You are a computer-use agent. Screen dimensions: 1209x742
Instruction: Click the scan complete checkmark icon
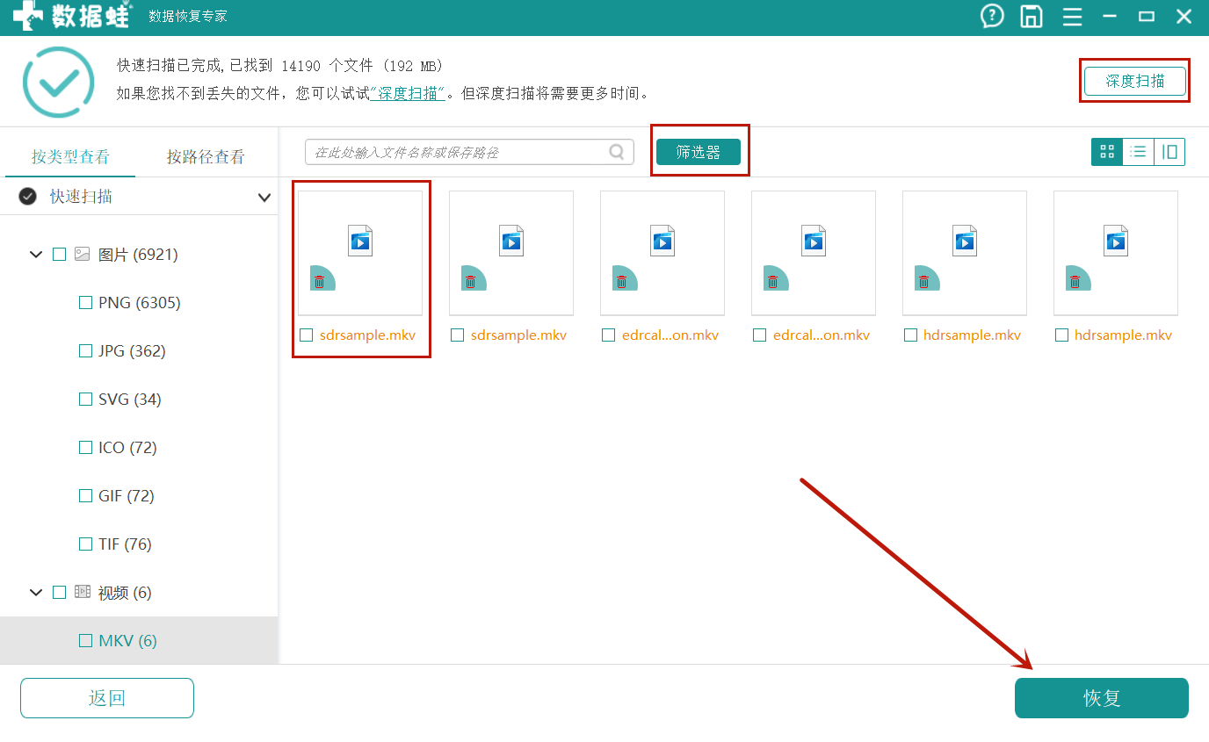point(58,82)
